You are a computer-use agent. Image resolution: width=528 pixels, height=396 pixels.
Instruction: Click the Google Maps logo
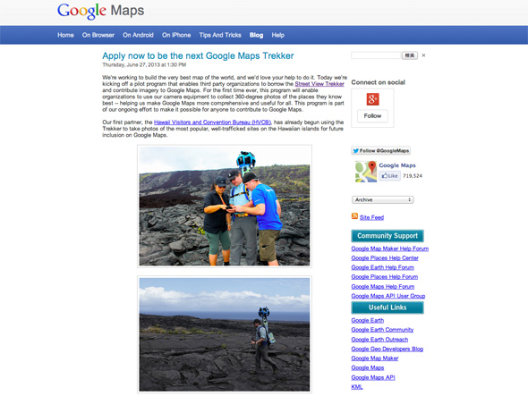pos(100,11)
